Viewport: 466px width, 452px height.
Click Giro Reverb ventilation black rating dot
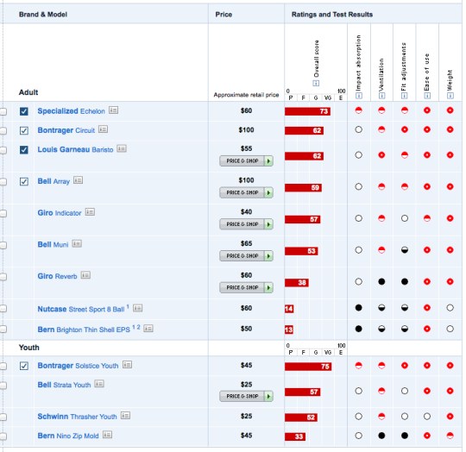click(x=381, y=281)
